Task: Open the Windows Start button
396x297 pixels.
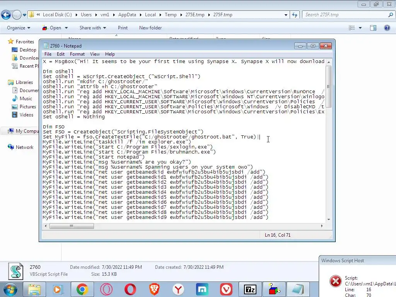Action: [10, 289]
